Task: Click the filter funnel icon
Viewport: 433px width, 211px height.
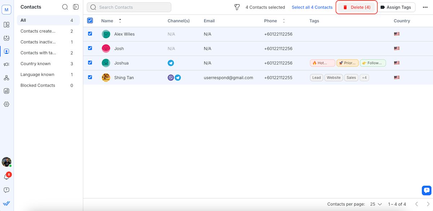Action: [237, 7]
